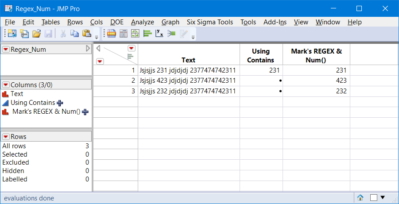Open the DOE menu
399x204 pixels.
tap(117, 22)
